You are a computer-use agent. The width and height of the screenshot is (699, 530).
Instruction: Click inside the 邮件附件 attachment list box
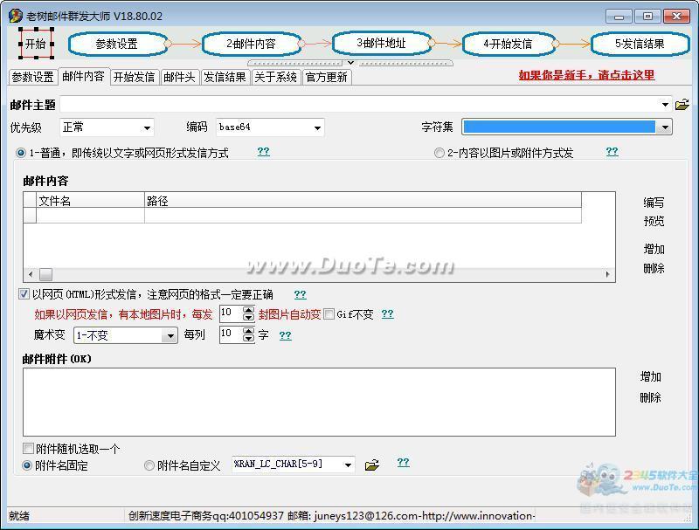[319, 402]
